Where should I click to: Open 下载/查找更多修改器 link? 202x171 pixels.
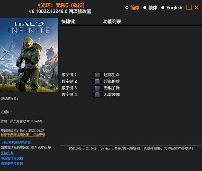[16, 142]
